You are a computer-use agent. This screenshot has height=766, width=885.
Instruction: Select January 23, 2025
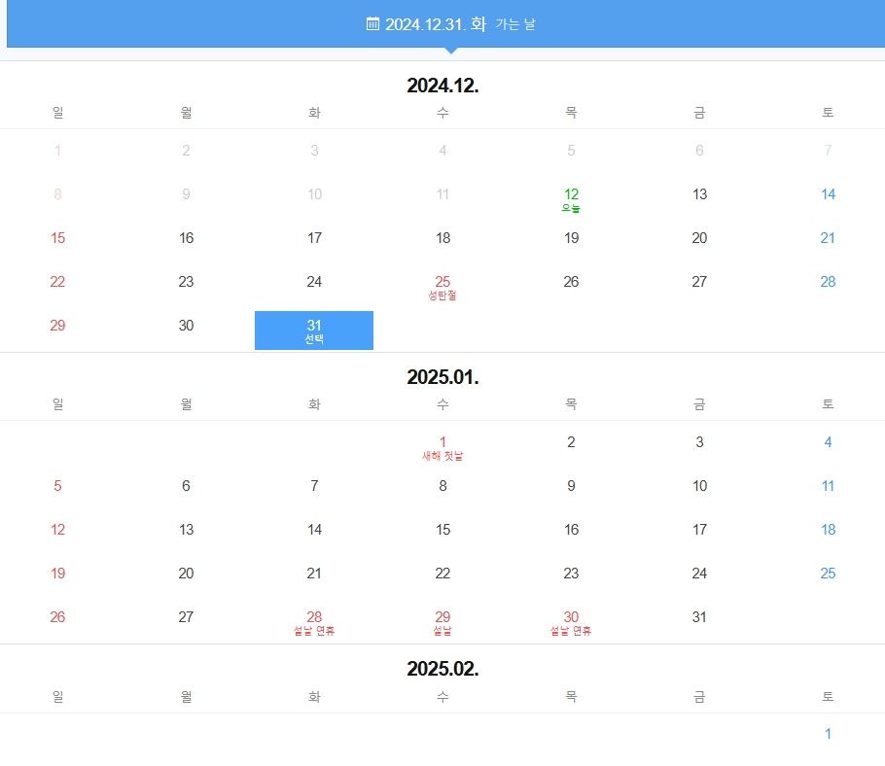tap(571, 574)
